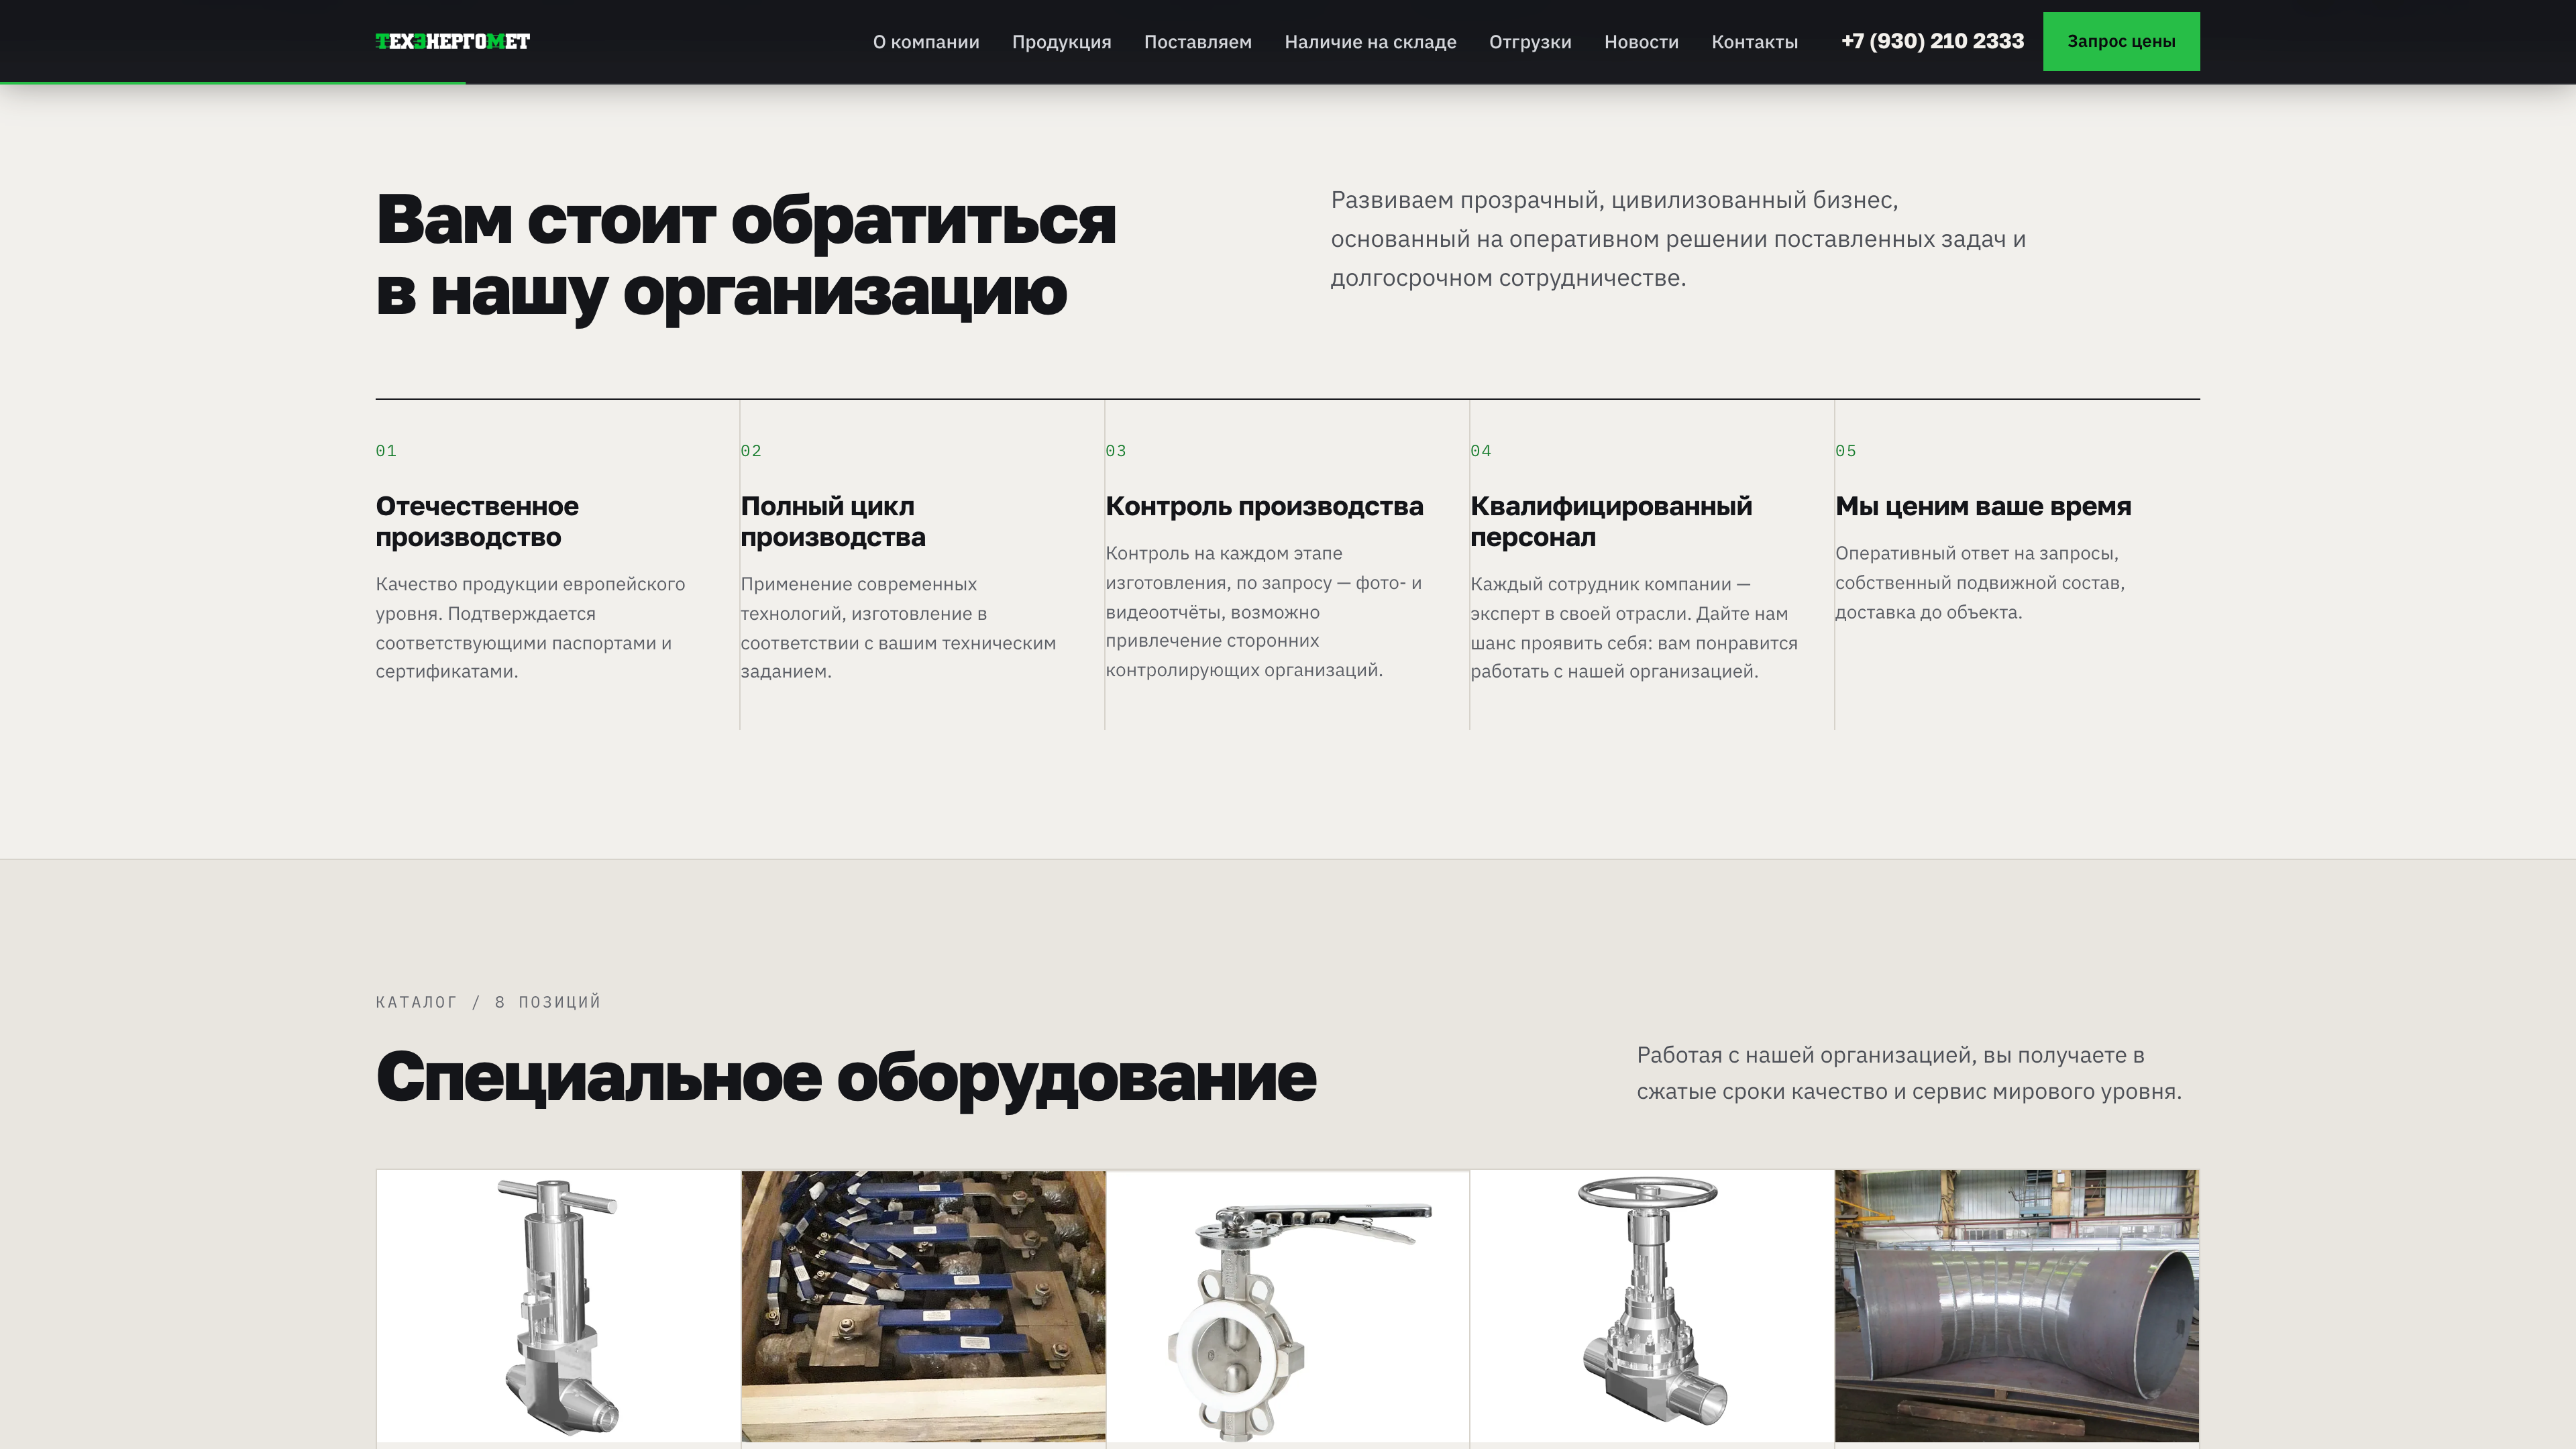Navigate to Отгрузки

1530,42
